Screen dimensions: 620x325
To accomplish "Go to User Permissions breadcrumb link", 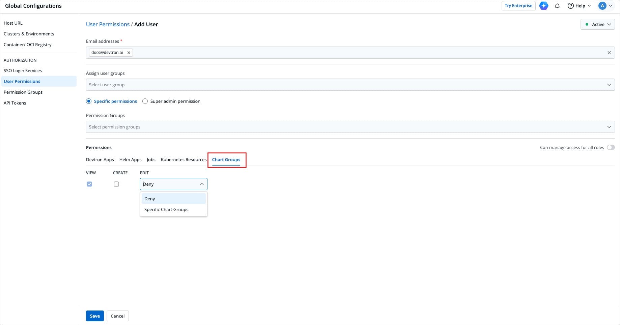I will [x=108, y=24].
